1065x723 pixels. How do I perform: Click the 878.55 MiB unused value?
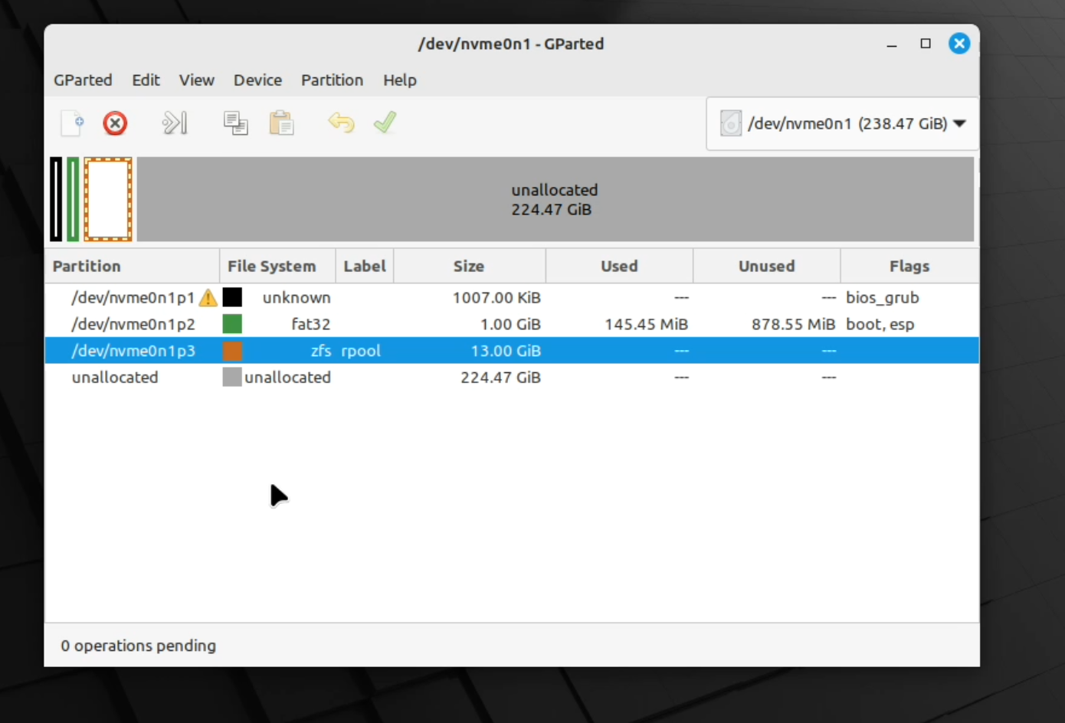point(793,324)
